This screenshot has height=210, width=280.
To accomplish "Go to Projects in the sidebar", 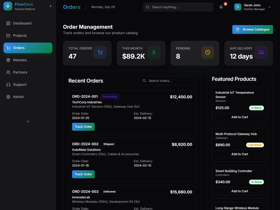I will 28,36.
